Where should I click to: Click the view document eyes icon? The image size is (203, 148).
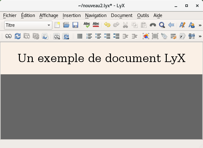(x=9, y=36)
